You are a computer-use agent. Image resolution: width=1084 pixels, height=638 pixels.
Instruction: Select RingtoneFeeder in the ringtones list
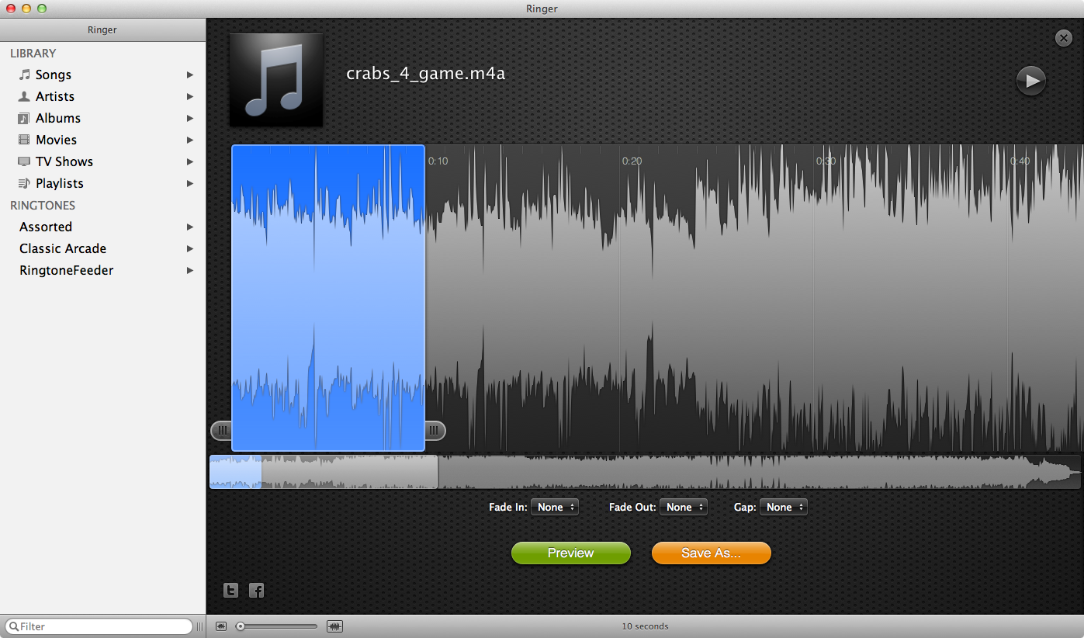(66, 271)
